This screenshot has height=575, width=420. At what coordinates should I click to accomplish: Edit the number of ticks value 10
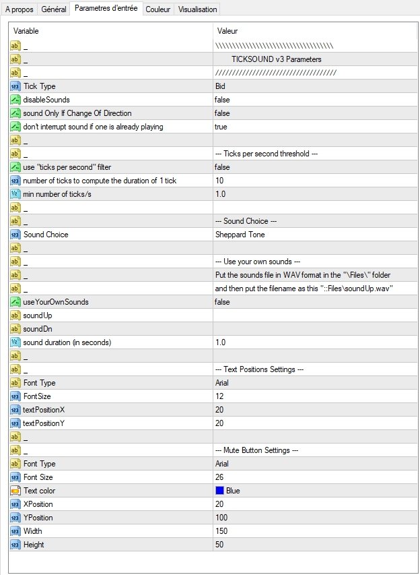pos(315,181)
